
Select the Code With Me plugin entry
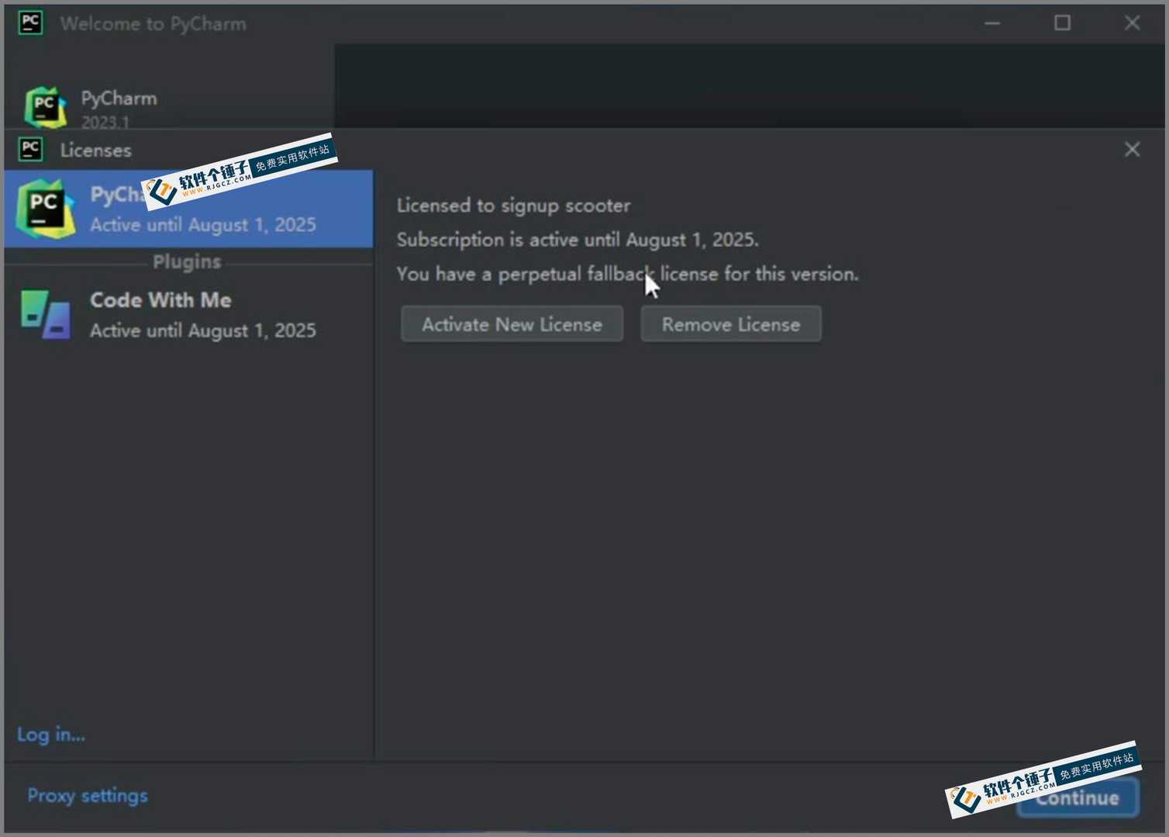[188, 315]
